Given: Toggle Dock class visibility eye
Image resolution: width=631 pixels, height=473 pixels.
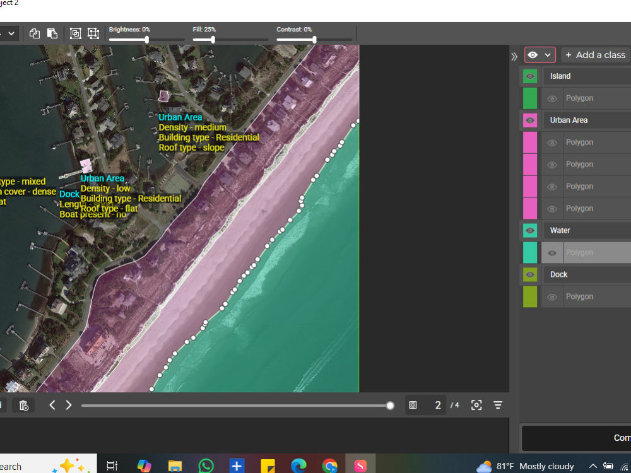Looking at the screenshot, I should (x=530, y=275).
